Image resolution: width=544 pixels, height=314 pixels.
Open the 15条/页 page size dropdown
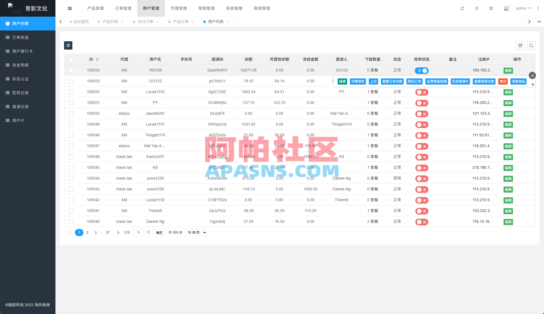coord(196,233)
